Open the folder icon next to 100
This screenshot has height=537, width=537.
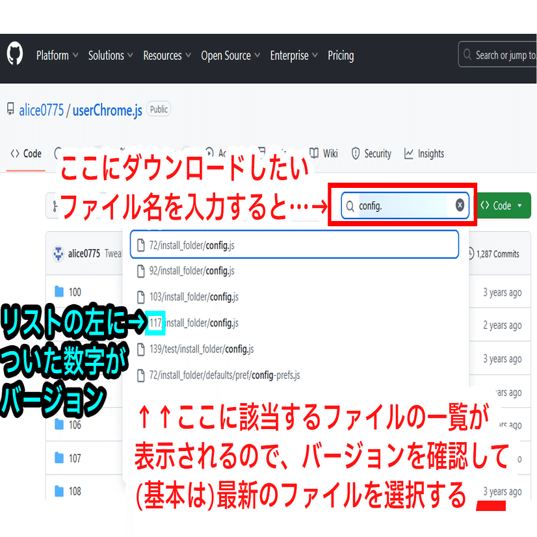[x=58, y=291]
